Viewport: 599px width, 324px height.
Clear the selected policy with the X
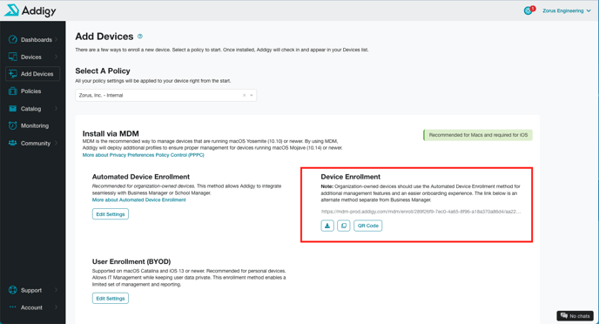(x=244, y=95)
